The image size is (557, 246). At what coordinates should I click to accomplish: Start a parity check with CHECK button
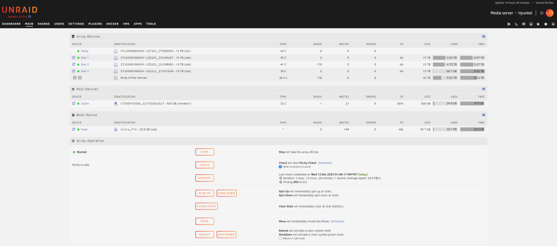[x=204, y=165]
